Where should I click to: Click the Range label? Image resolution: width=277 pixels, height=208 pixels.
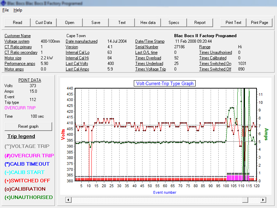pos(205,47)
